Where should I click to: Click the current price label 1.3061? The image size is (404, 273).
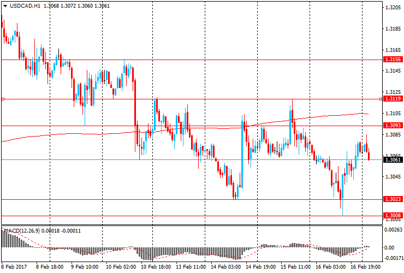pos(393,159)
